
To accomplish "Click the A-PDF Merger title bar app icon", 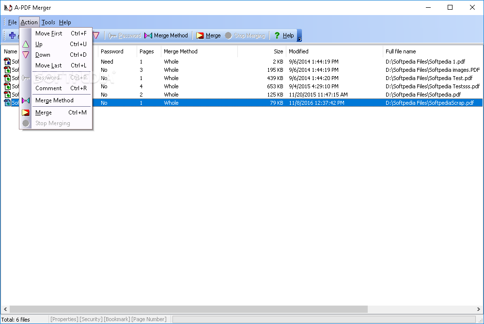I will click(8, 7).
